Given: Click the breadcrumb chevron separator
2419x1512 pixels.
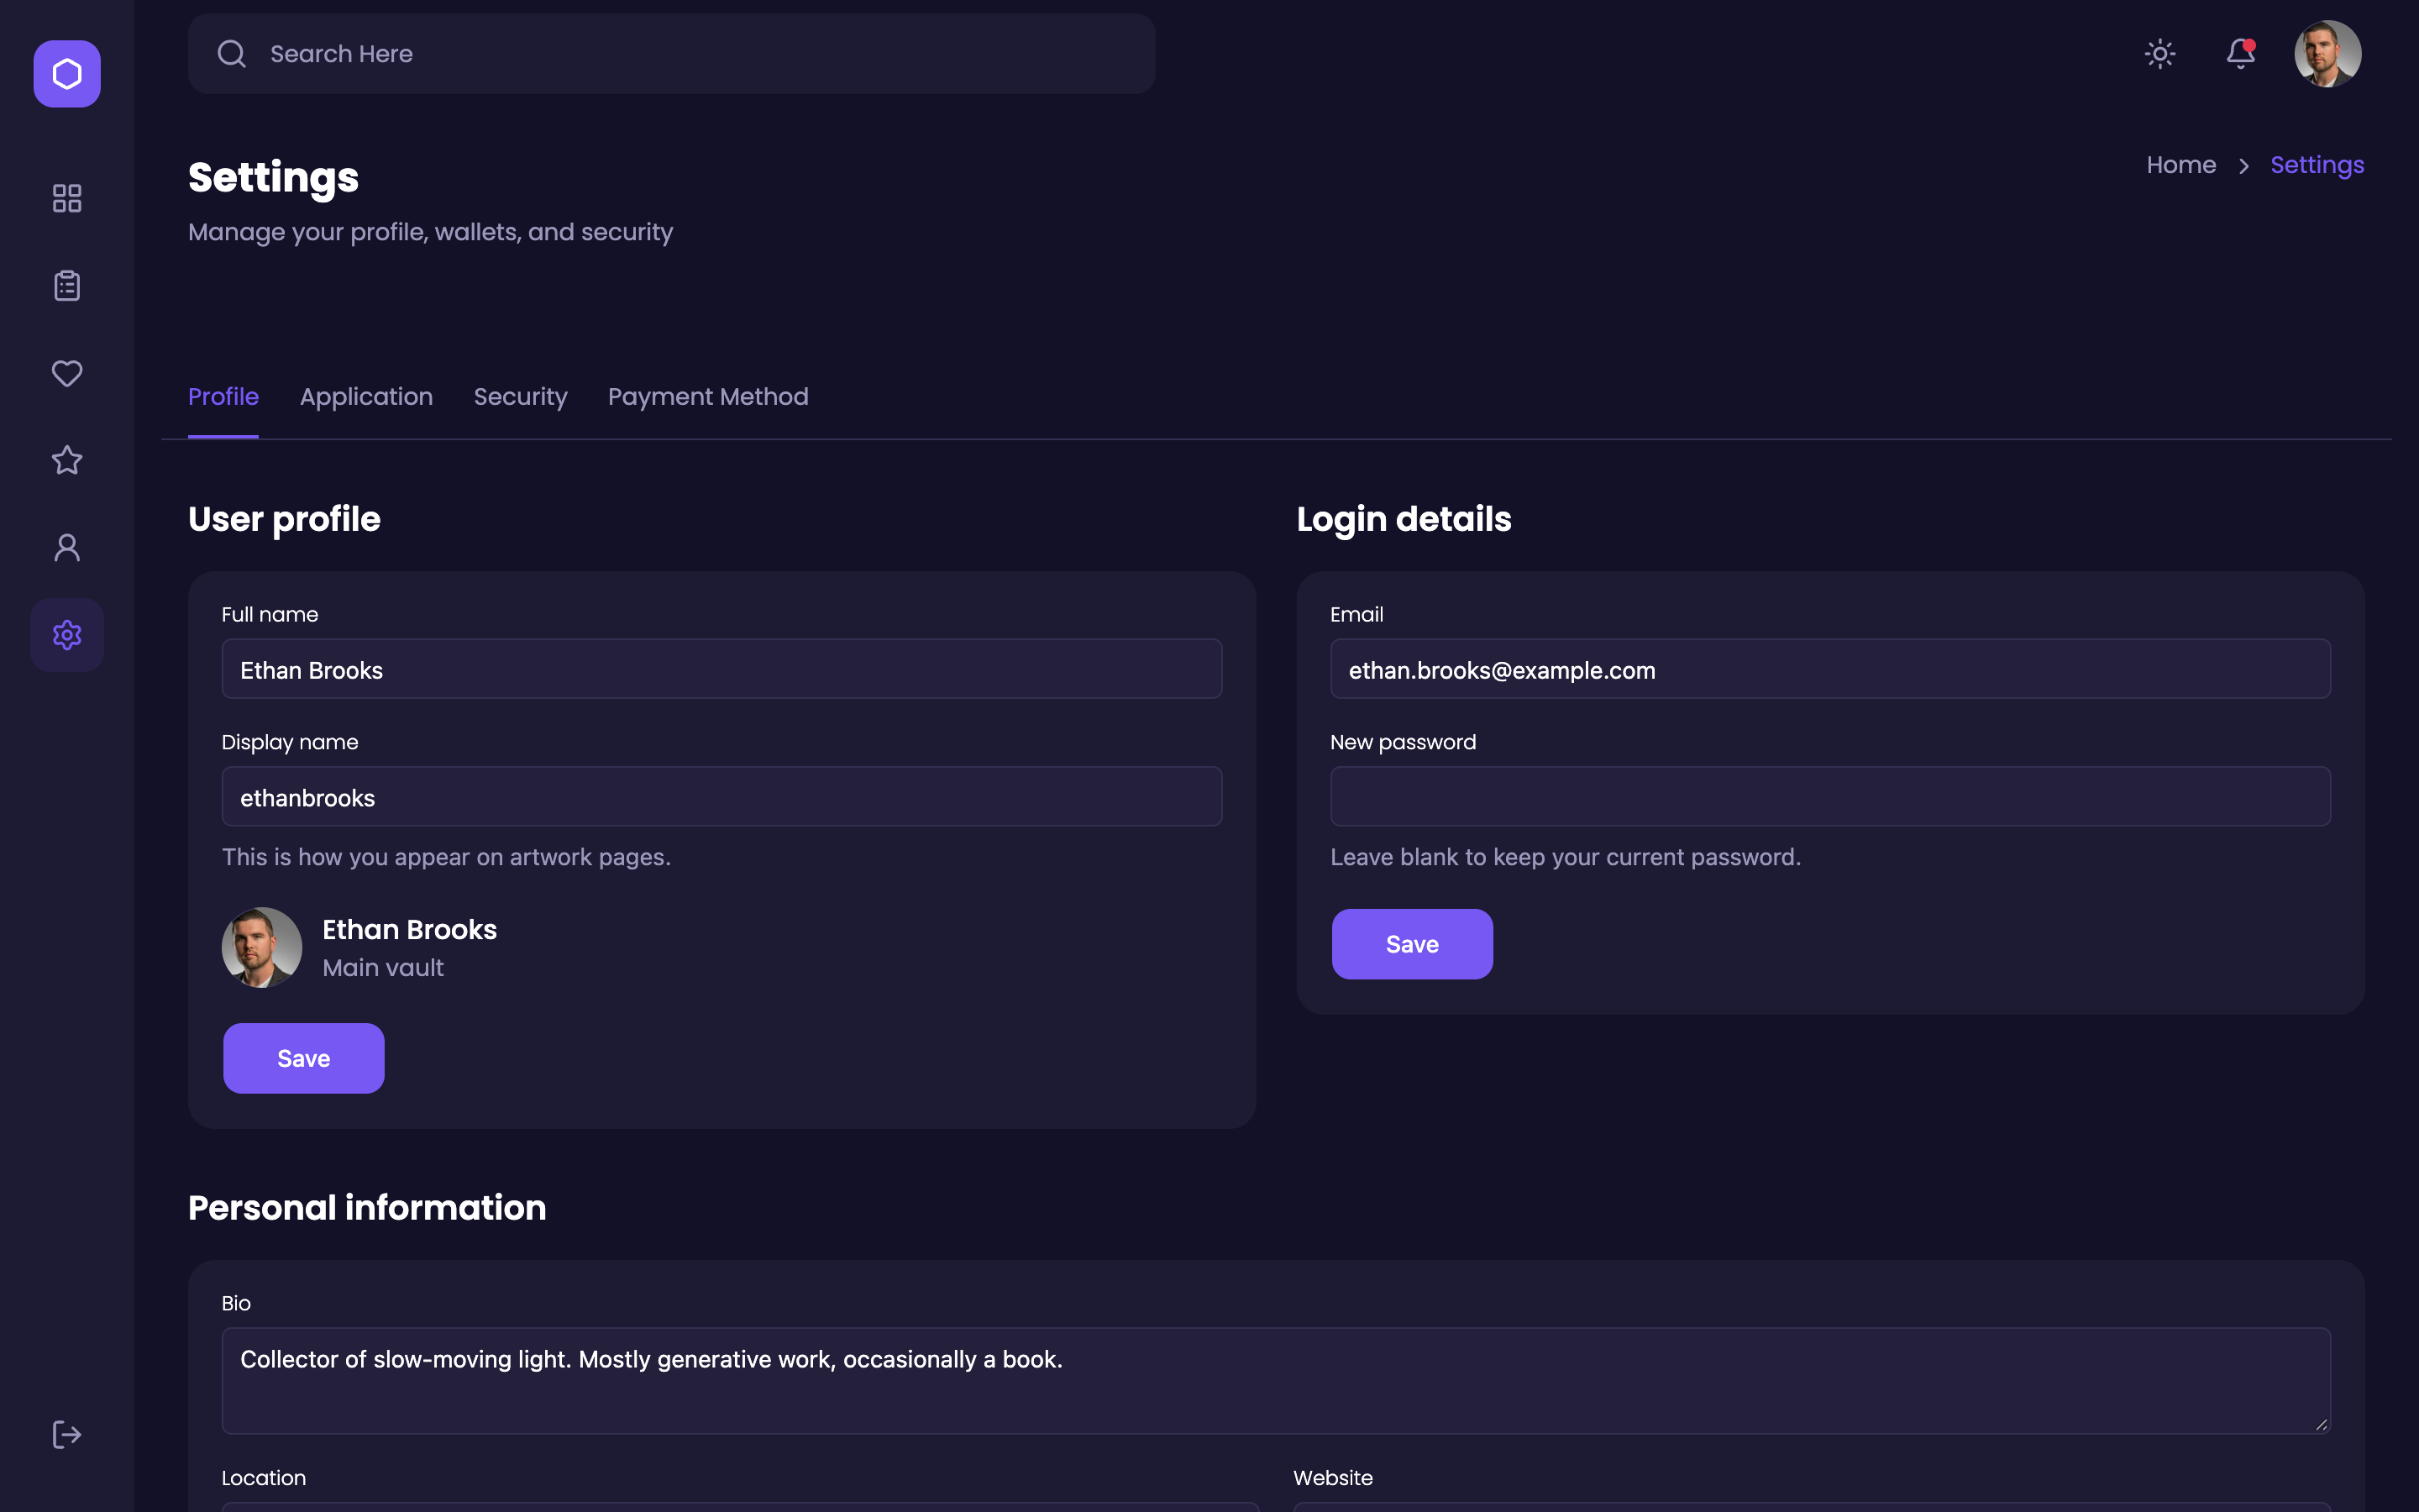Looking at the screenshot, I should (x=2244, y=166).
